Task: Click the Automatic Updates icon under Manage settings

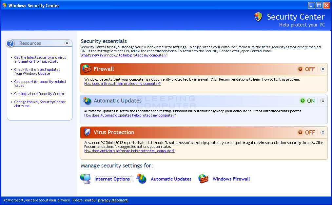Action: point(142,179)
